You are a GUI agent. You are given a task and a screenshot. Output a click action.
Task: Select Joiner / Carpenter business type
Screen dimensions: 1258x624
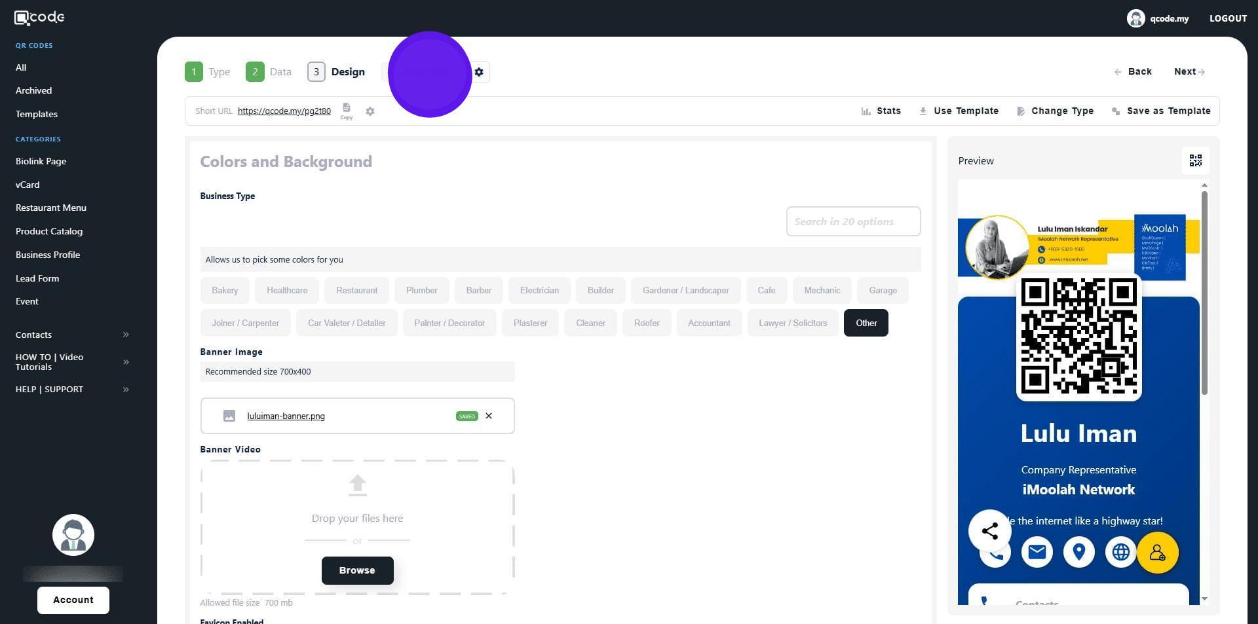click(x=245, y=323)
